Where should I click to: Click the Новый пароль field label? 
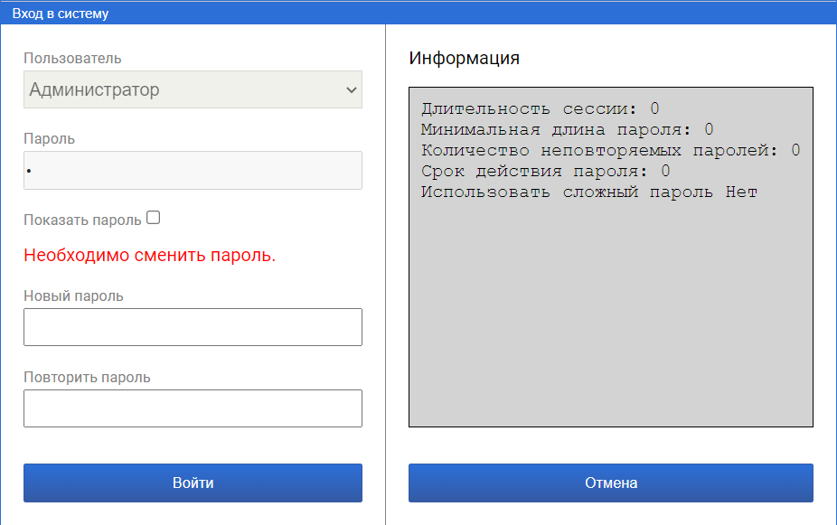pyautogui.click(x=73, y=295)
